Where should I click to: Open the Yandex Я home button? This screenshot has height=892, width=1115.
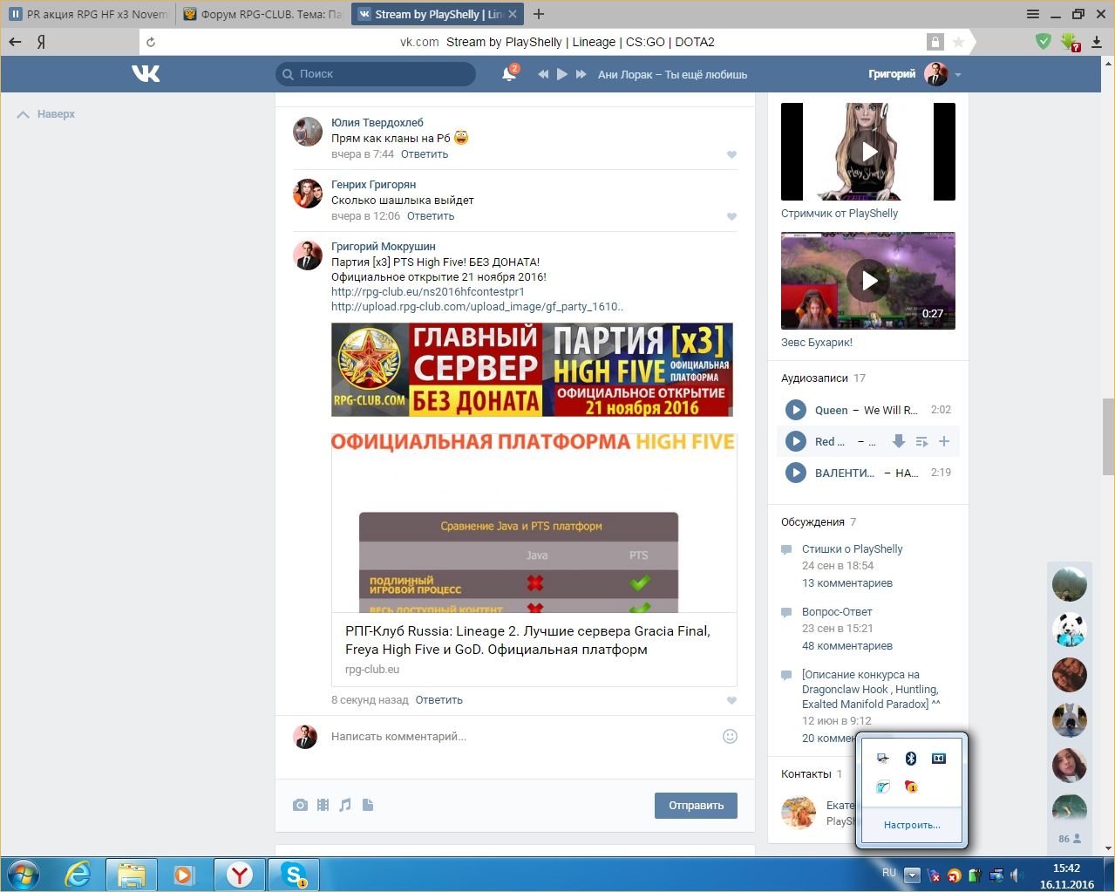[41, 42]
